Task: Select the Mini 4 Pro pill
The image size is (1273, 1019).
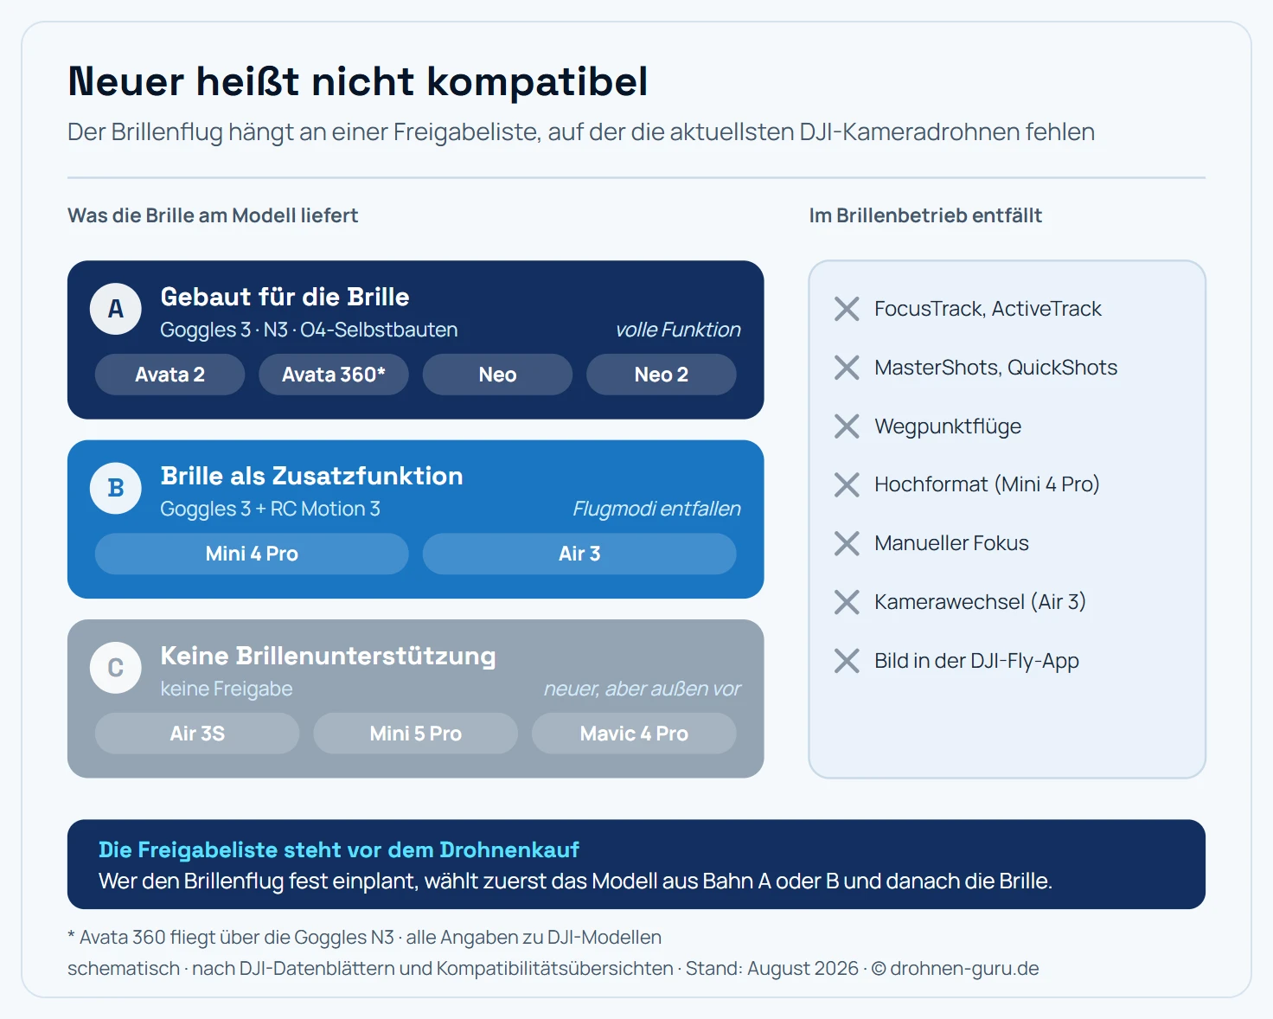Action: 252,554
